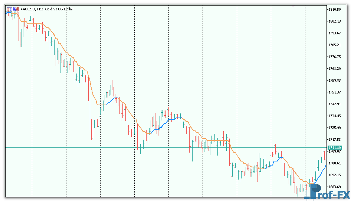
Task: Click the highlighted 1711.80 current price tag
Action: 335,148
